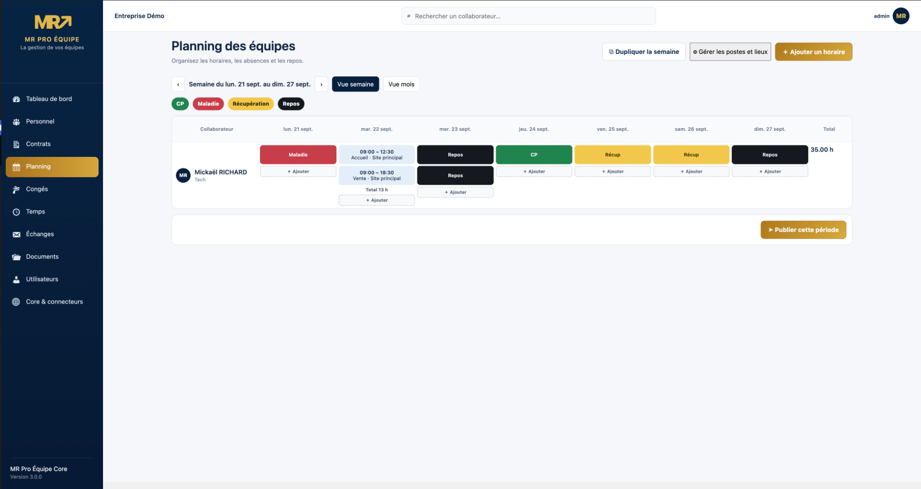Open the Utilisateurs menu item
The width and height of the screenshot is (921, 489).
[x=52, y=279]
